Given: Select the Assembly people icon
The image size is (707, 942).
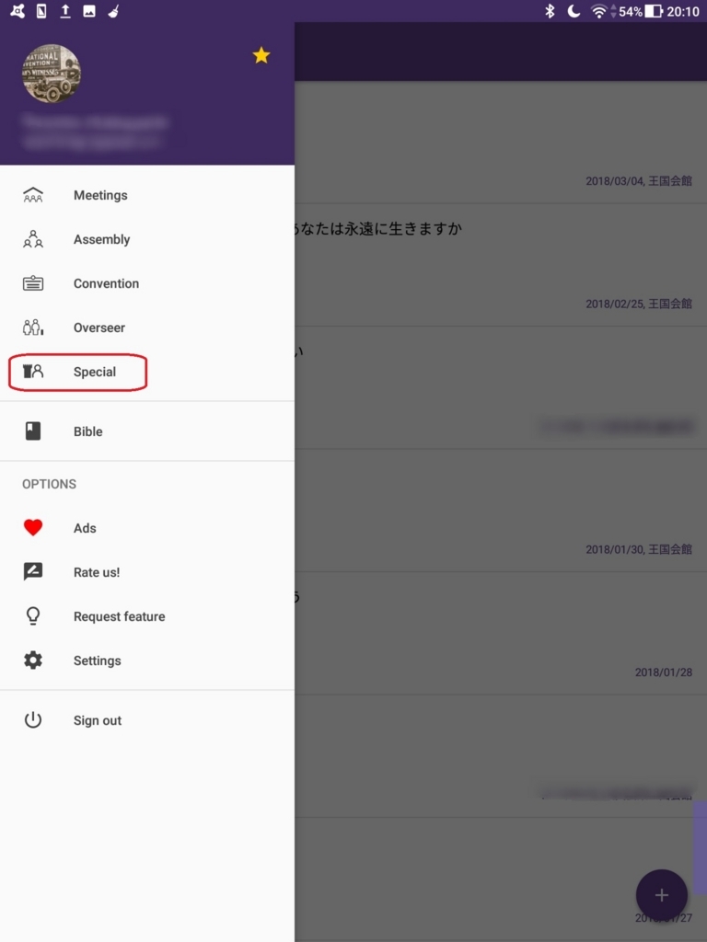Looking at the screenshot, I should tap(33, 239).
